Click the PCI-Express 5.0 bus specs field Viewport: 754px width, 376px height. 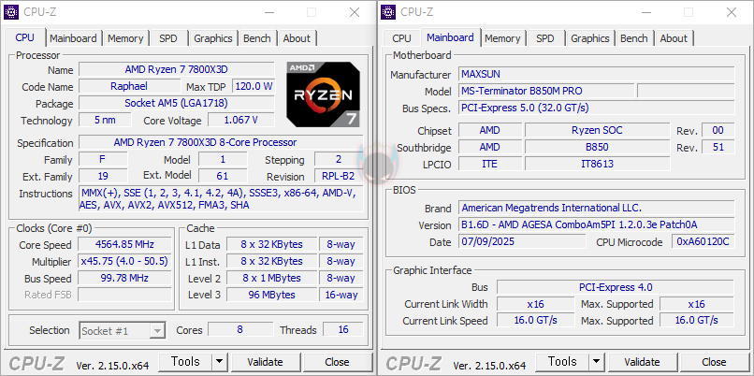tap(596, 108)
